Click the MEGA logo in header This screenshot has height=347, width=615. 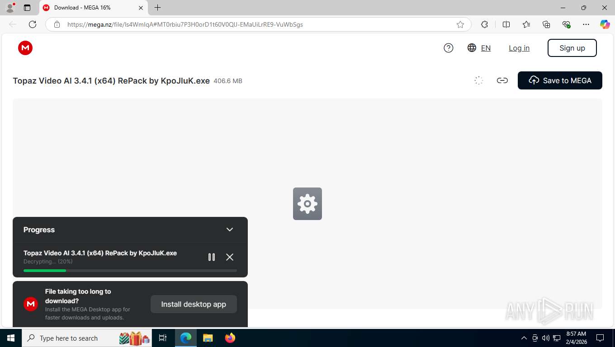coord(25,48)
